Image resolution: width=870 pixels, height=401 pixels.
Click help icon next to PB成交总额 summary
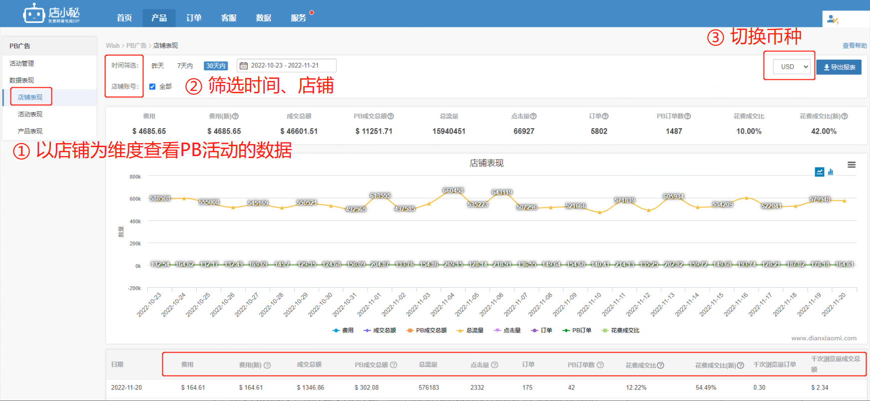(x=391, y=116)
